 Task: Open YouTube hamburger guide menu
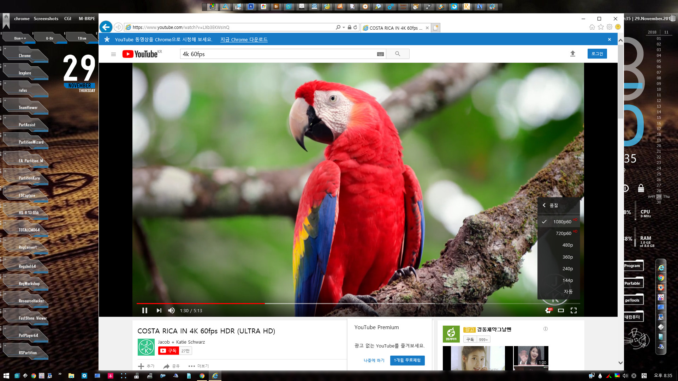(x=113, y=54)
